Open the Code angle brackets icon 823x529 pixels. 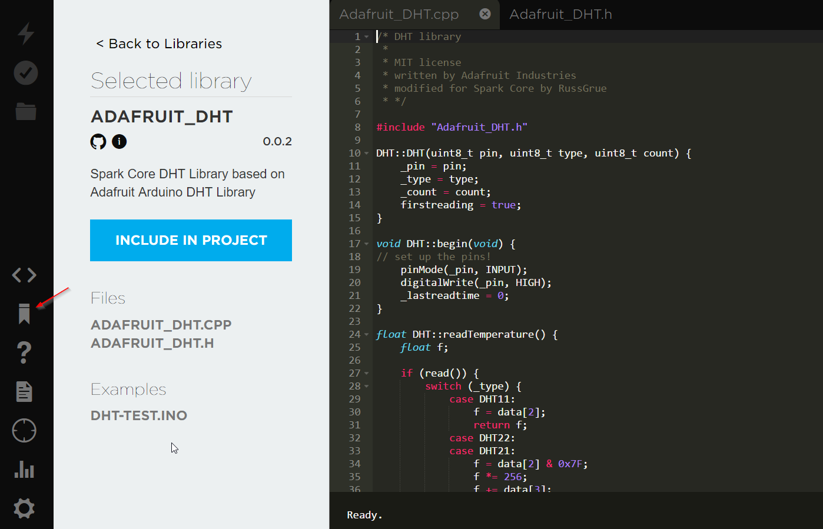(x=25, y=275)
